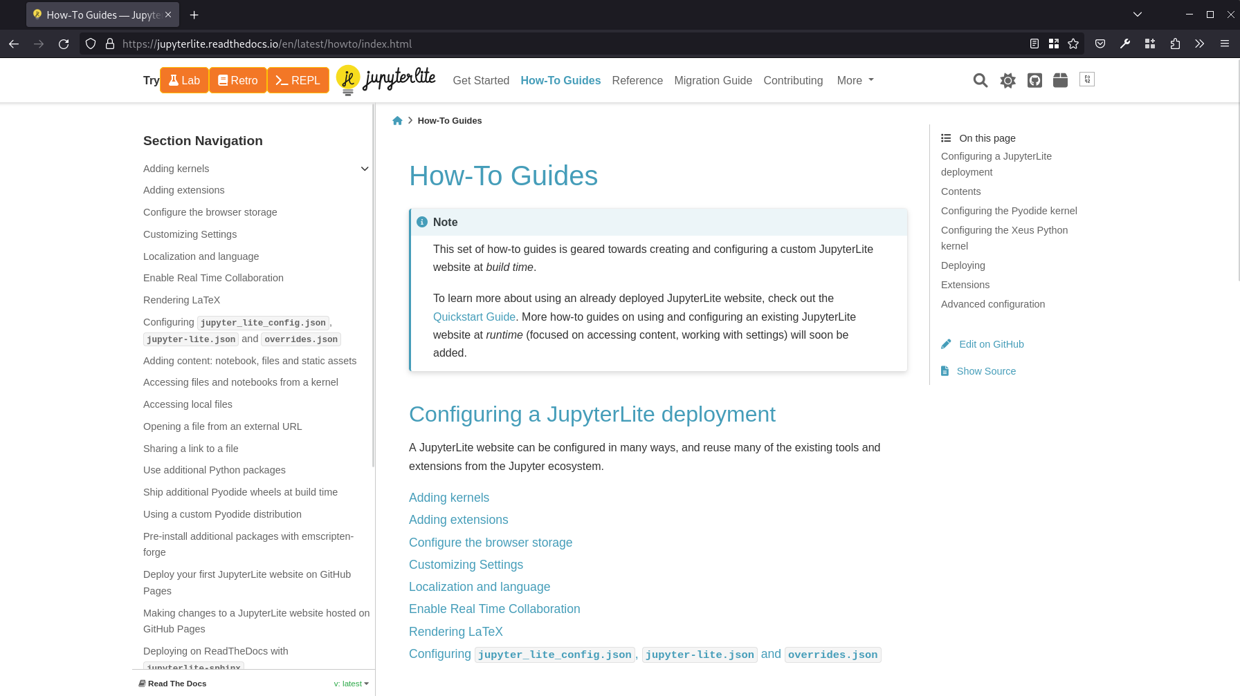Click the QR-like grid icon in address bar
1240x696 pixels.
tap(1054, 44)
